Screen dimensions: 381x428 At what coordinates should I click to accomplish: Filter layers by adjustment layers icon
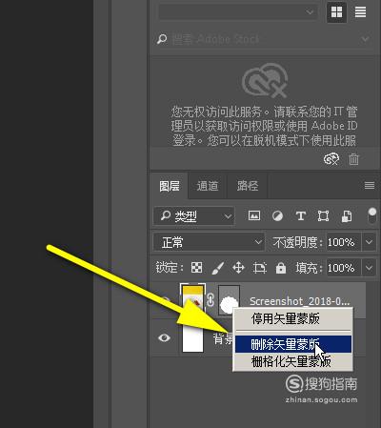[x=277, y=216]
